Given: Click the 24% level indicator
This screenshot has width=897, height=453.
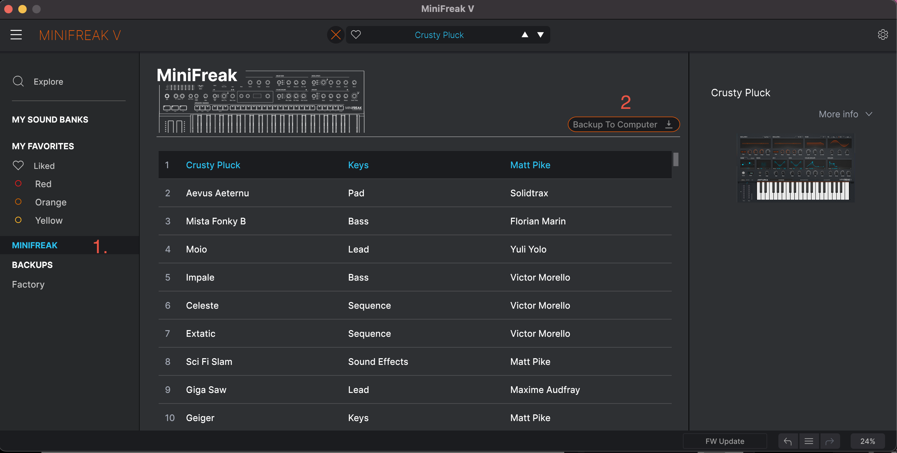Looking at the screenshot, I should tap(868, 441).
